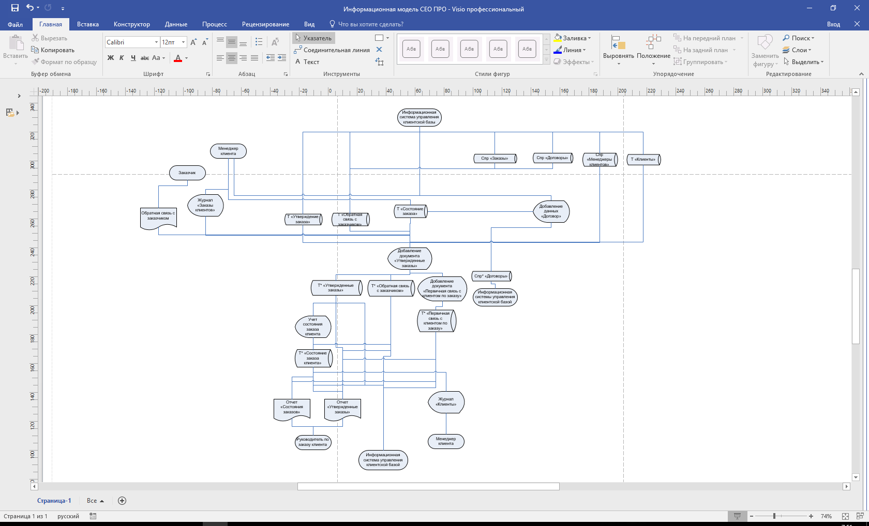The width and height of the screenshot is (869, 526).
Task: Click the increase indent icon
Action: [282, 58]
